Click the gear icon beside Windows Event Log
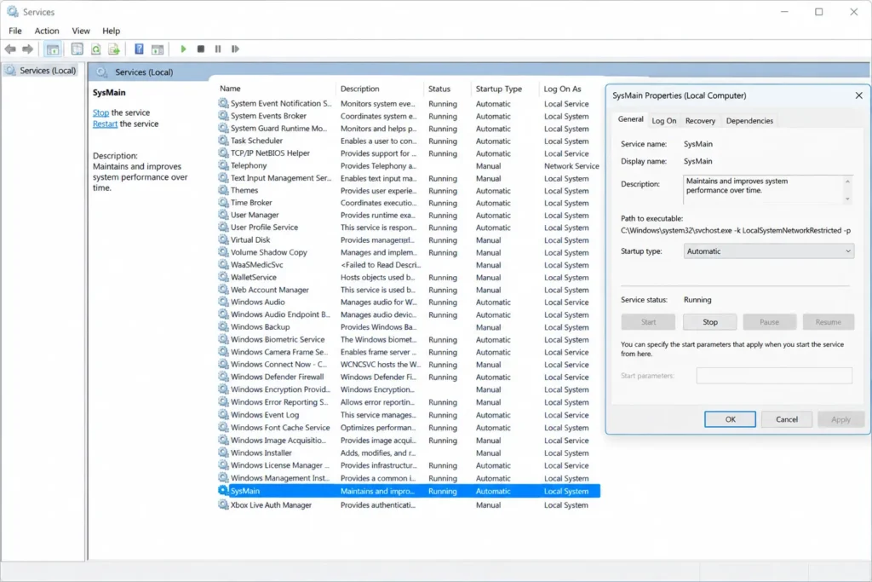 223,415
